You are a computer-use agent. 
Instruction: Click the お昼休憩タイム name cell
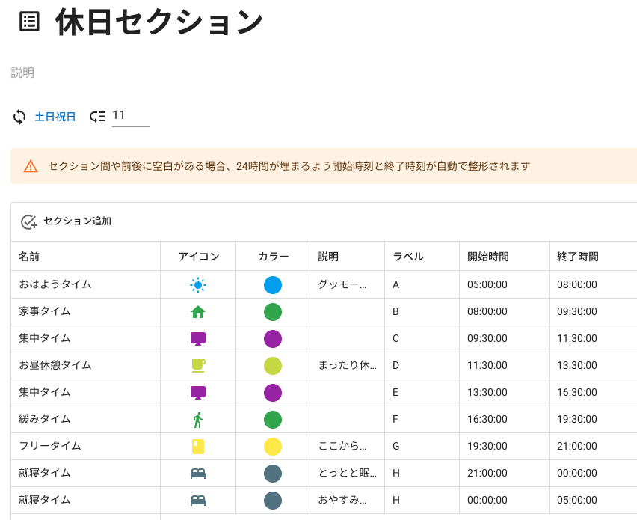pos(86,365)
